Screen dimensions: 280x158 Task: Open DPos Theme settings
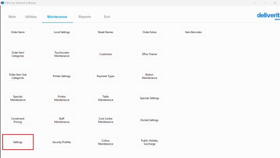(150, 54)
